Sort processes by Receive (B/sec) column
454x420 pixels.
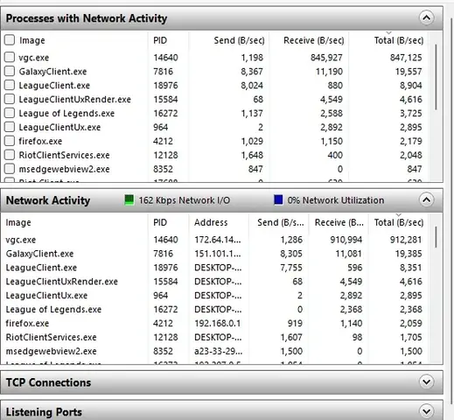tap(314, 40)
